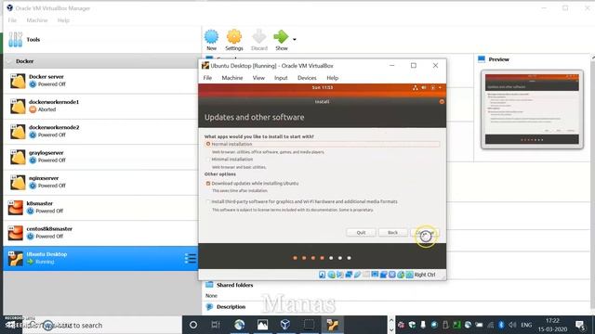Select the nginxserver VM
This screenshot has height=334, width=595.
coord(101,182)
